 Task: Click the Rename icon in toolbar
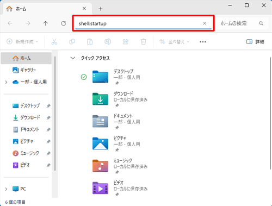pyautogui.click(x=108, y=42)
